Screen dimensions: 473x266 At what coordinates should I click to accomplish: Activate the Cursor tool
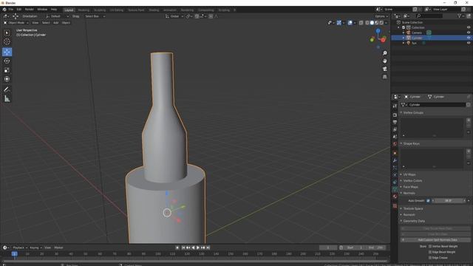tap(7, 41)
